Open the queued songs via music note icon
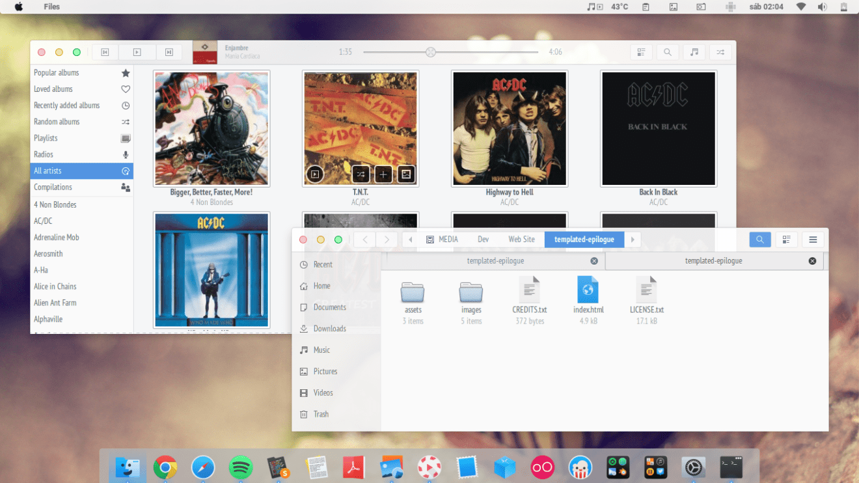This screenshot has width=859, height=483. [694, 51]
